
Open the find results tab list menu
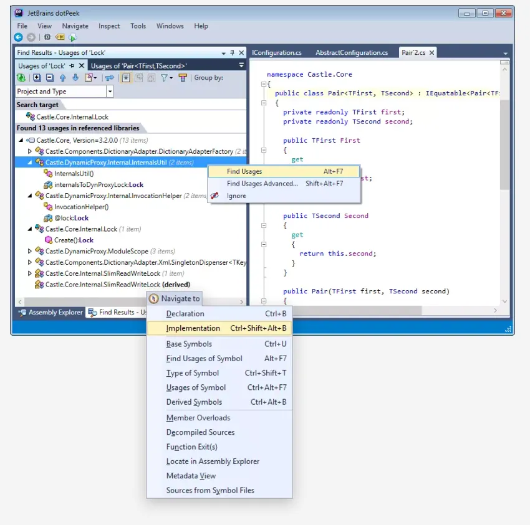pyautogui.click(x=241, y=65)
